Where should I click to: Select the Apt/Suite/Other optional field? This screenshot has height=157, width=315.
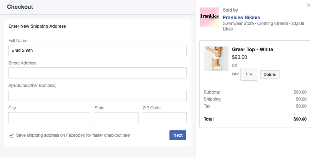coord(97,95)
